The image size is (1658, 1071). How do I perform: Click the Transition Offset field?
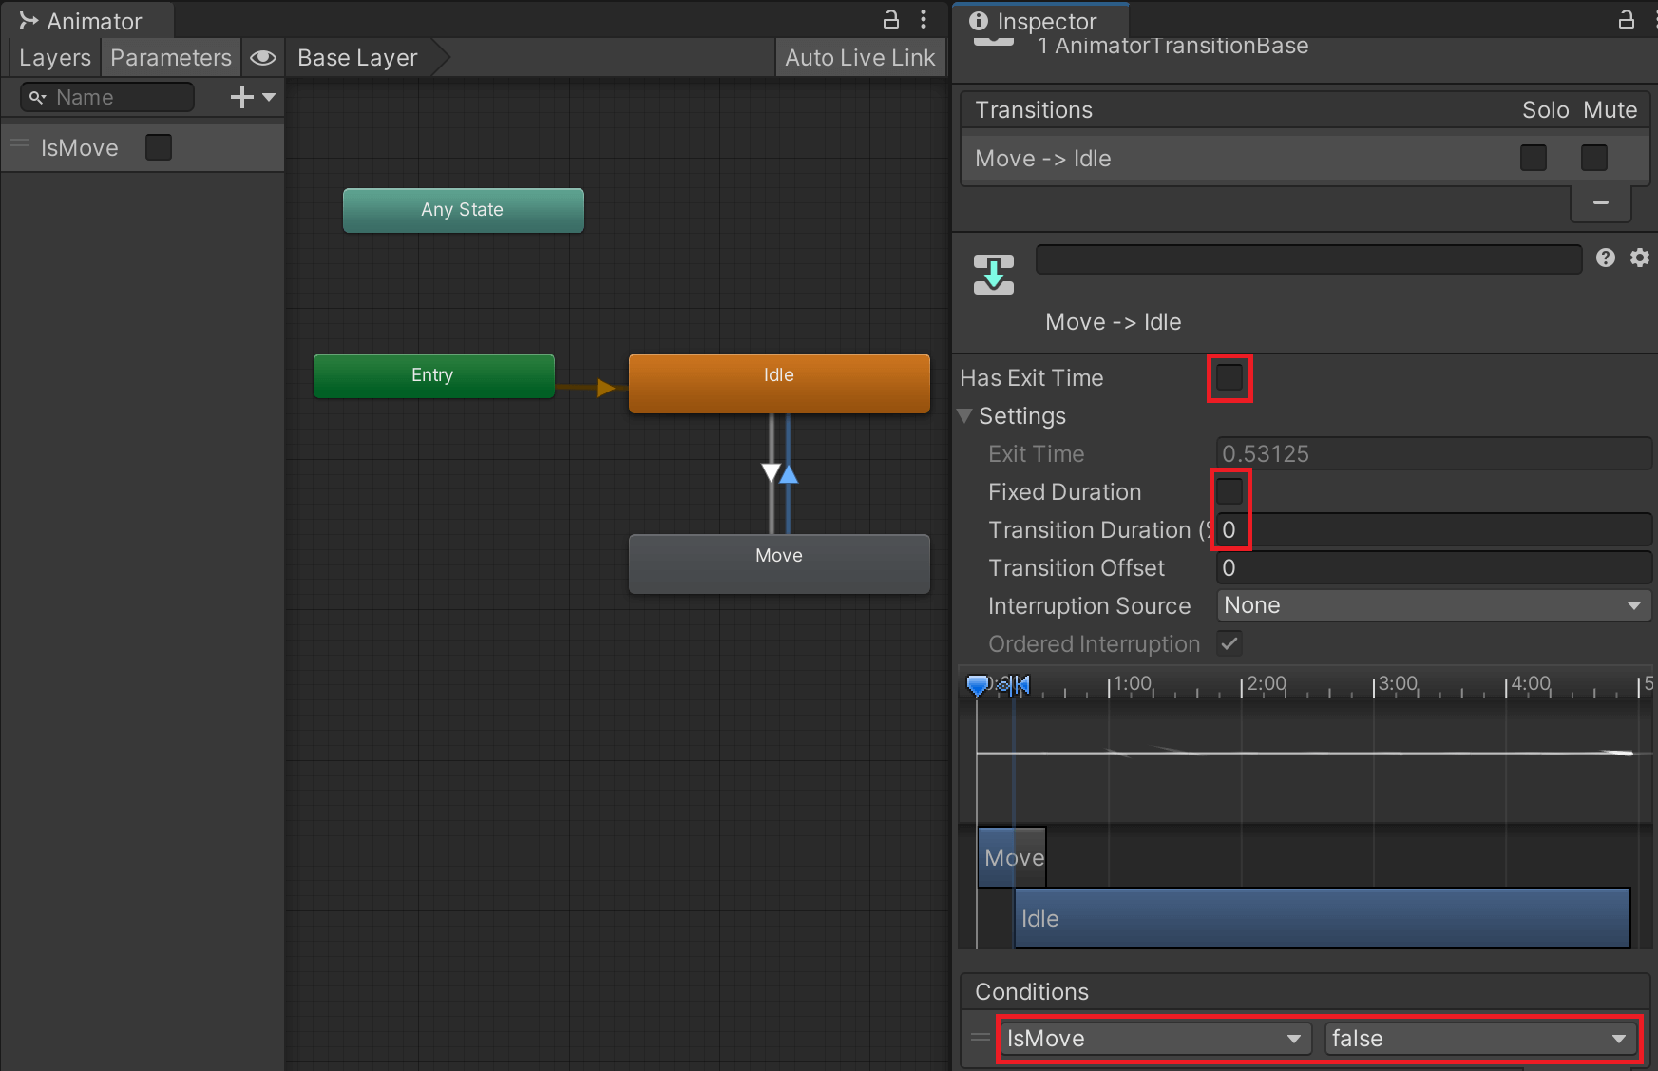click(1433, 567)
